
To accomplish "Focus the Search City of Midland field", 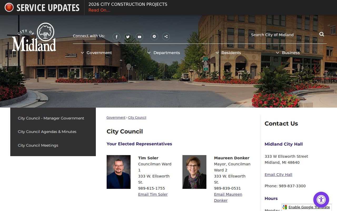I will (283, 35).
